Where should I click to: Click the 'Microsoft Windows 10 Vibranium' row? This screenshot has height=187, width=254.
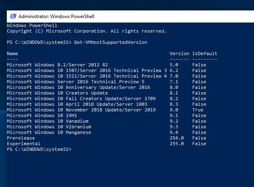pyautogui.click(x=49, y=127)
